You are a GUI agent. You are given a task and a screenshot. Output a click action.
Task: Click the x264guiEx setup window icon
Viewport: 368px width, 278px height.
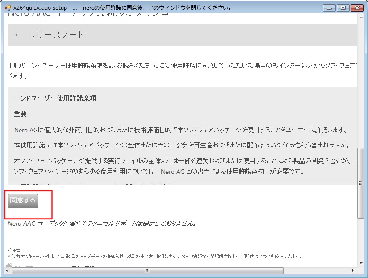tap(8, 8)
